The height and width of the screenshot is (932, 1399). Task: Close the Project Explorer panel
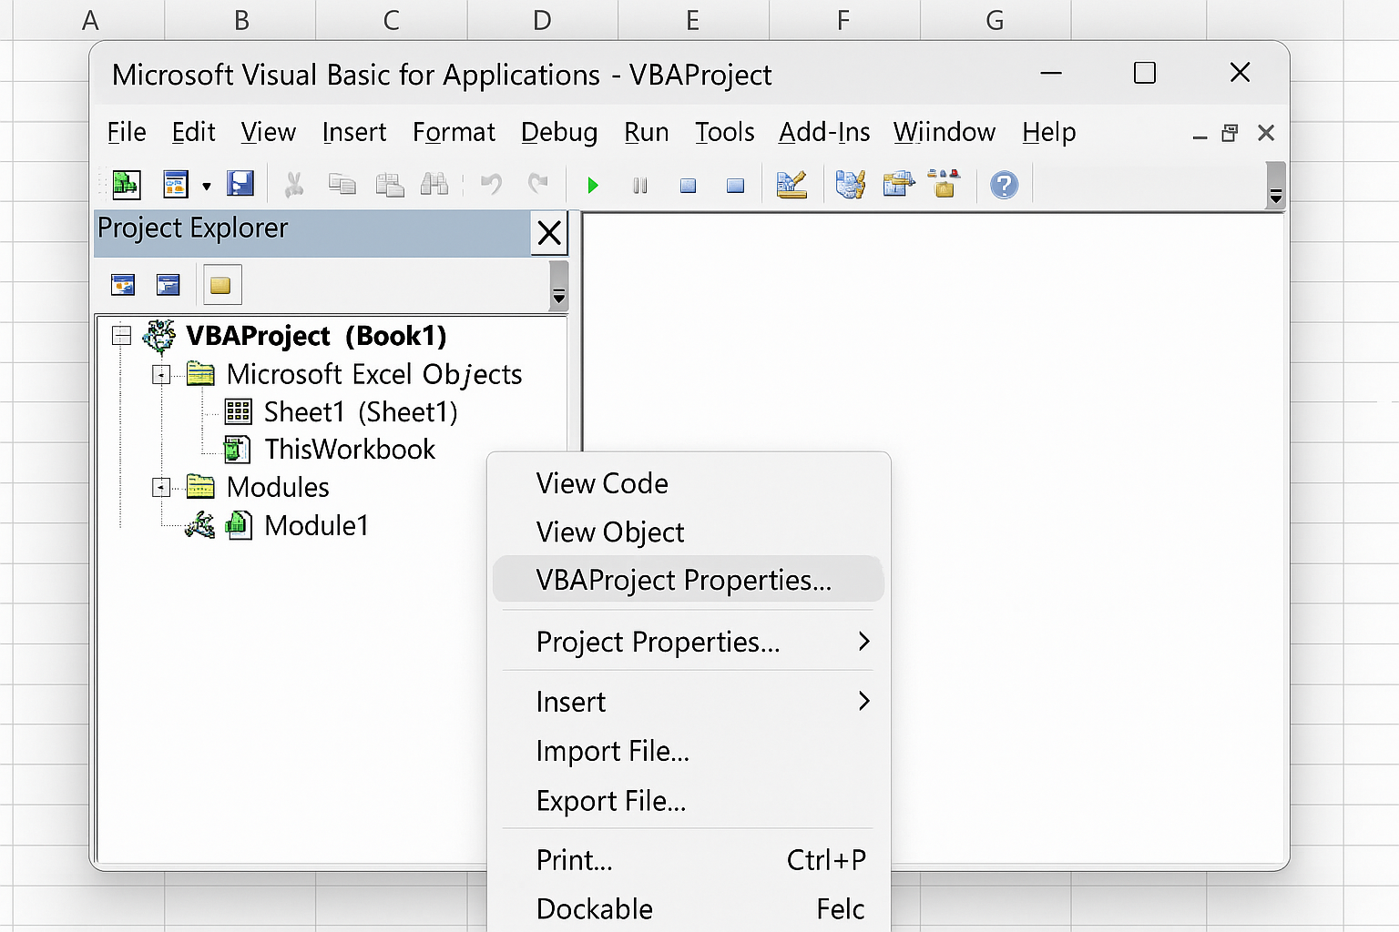(549, 233)
